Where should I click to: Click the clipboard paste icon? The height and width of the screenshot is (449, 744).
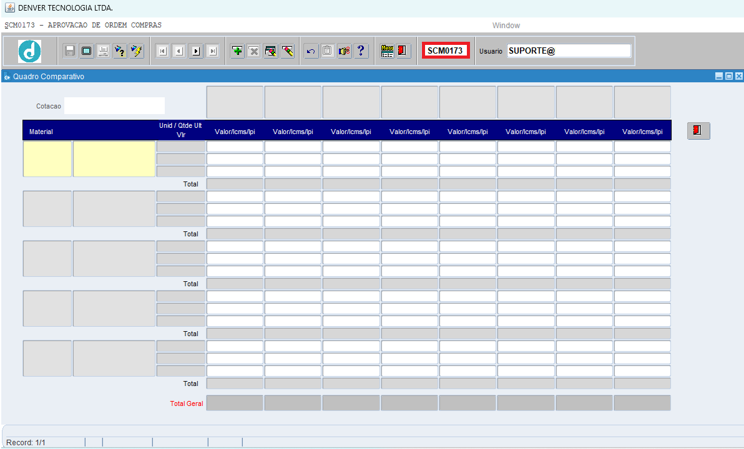click(328, 51)
